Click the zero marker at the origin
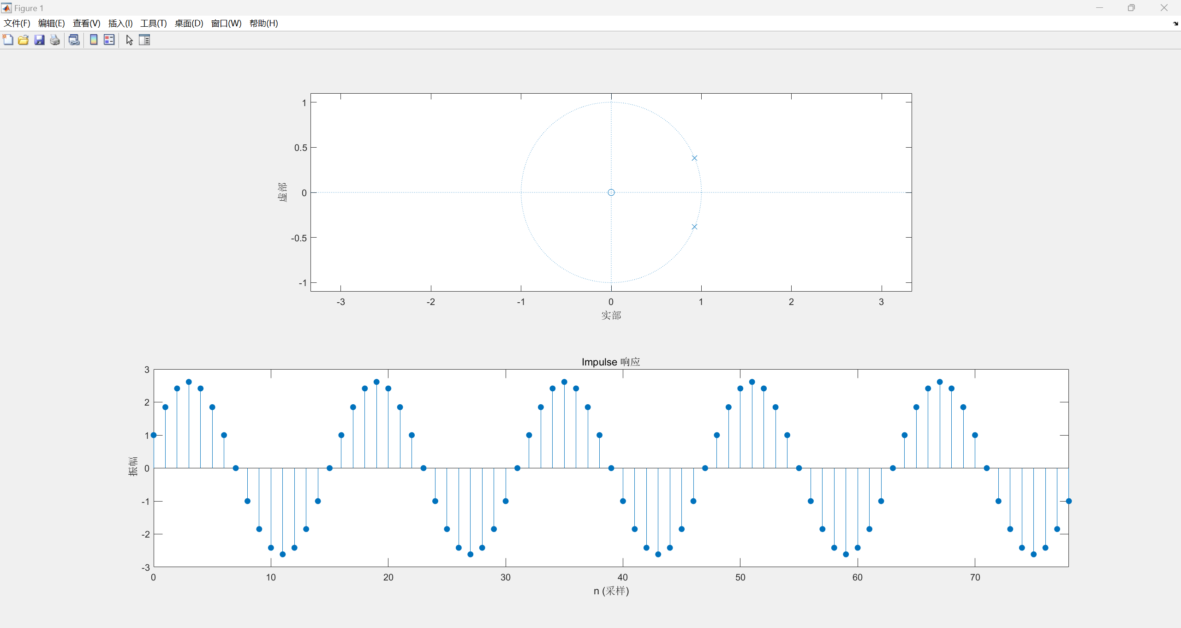The width and height of the screenshot is (1181, 628). point(611,192)
